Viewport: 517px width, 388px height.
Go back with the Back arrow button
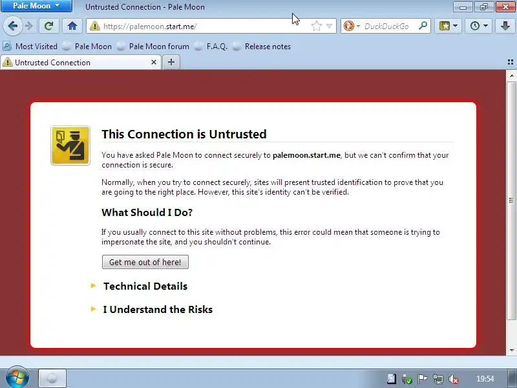click(12, 26)
